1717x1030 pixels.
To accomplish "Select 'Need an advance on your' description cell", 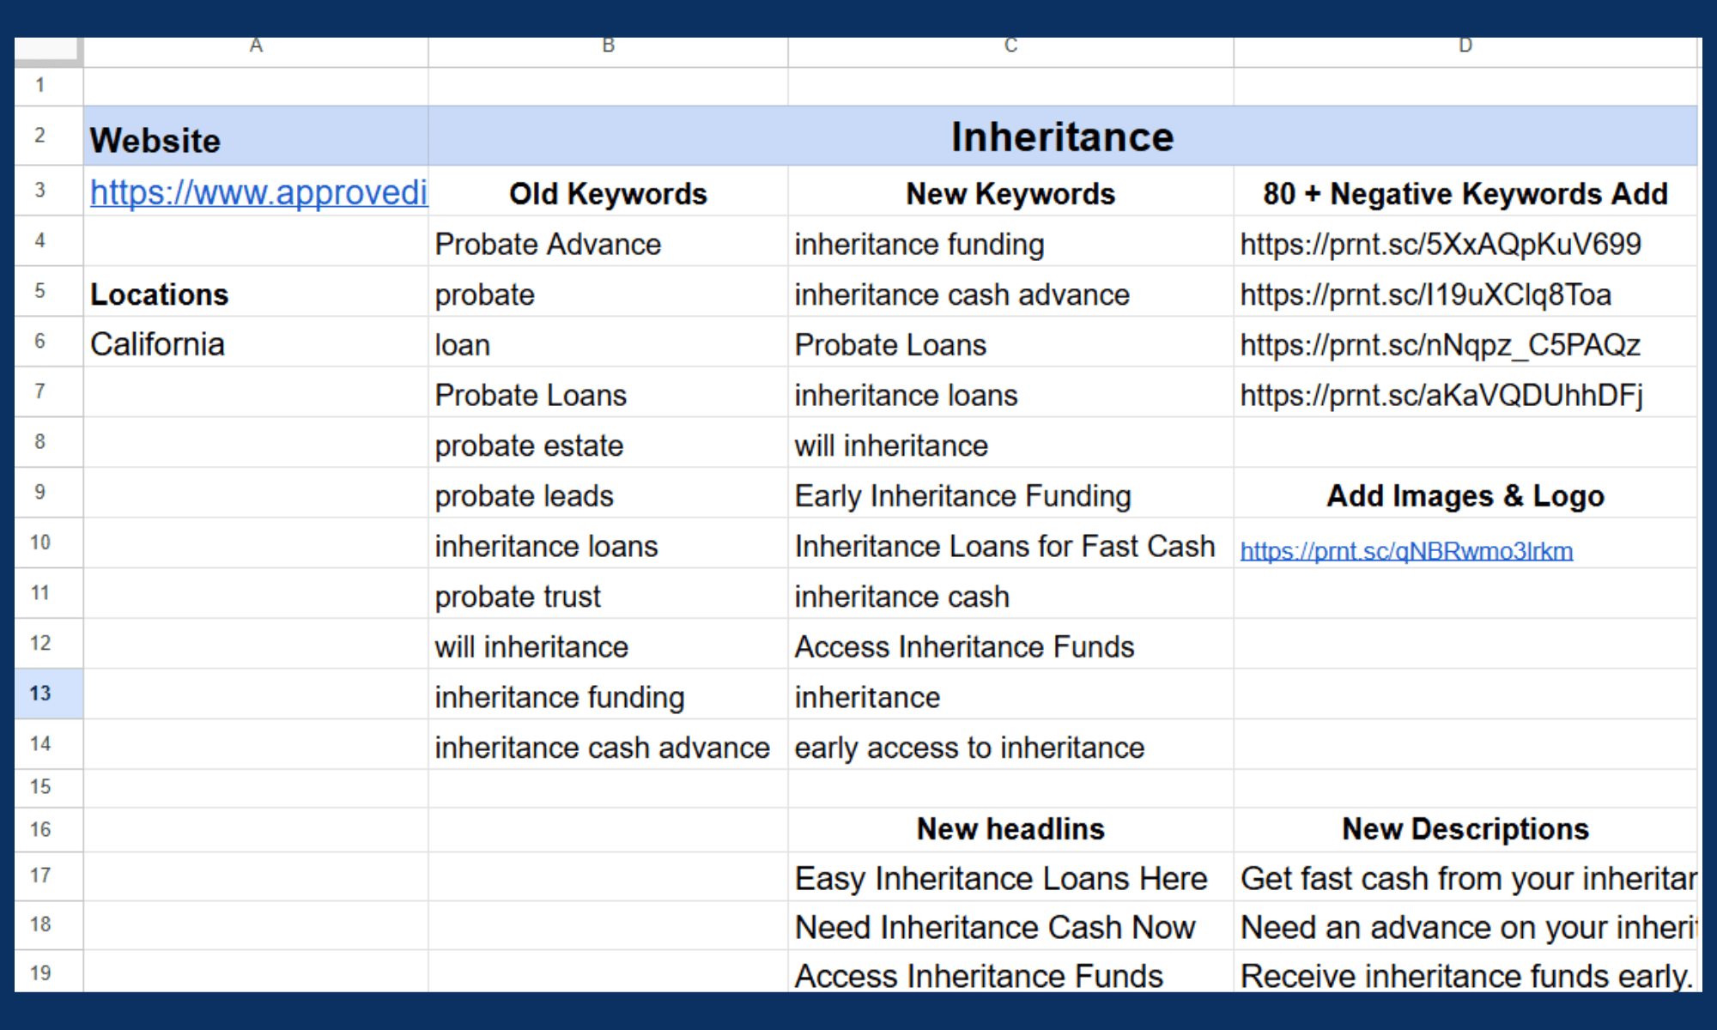I will click(1465, 926).
